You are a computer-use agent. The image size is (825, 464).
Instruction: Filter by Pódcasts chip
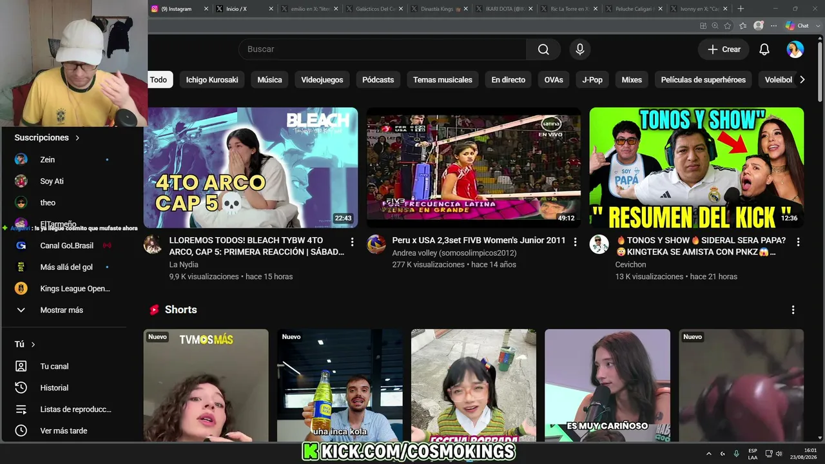pos(378,80)
